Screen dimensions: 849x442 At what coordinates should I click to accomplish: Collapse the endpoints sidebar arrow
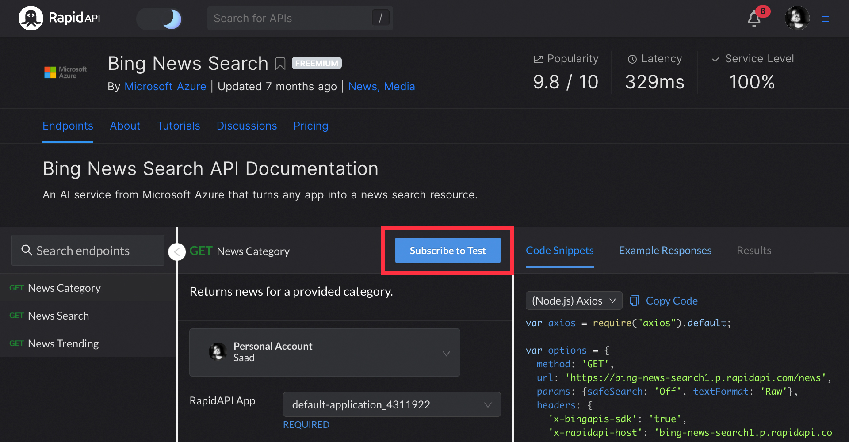click(177, 252)
